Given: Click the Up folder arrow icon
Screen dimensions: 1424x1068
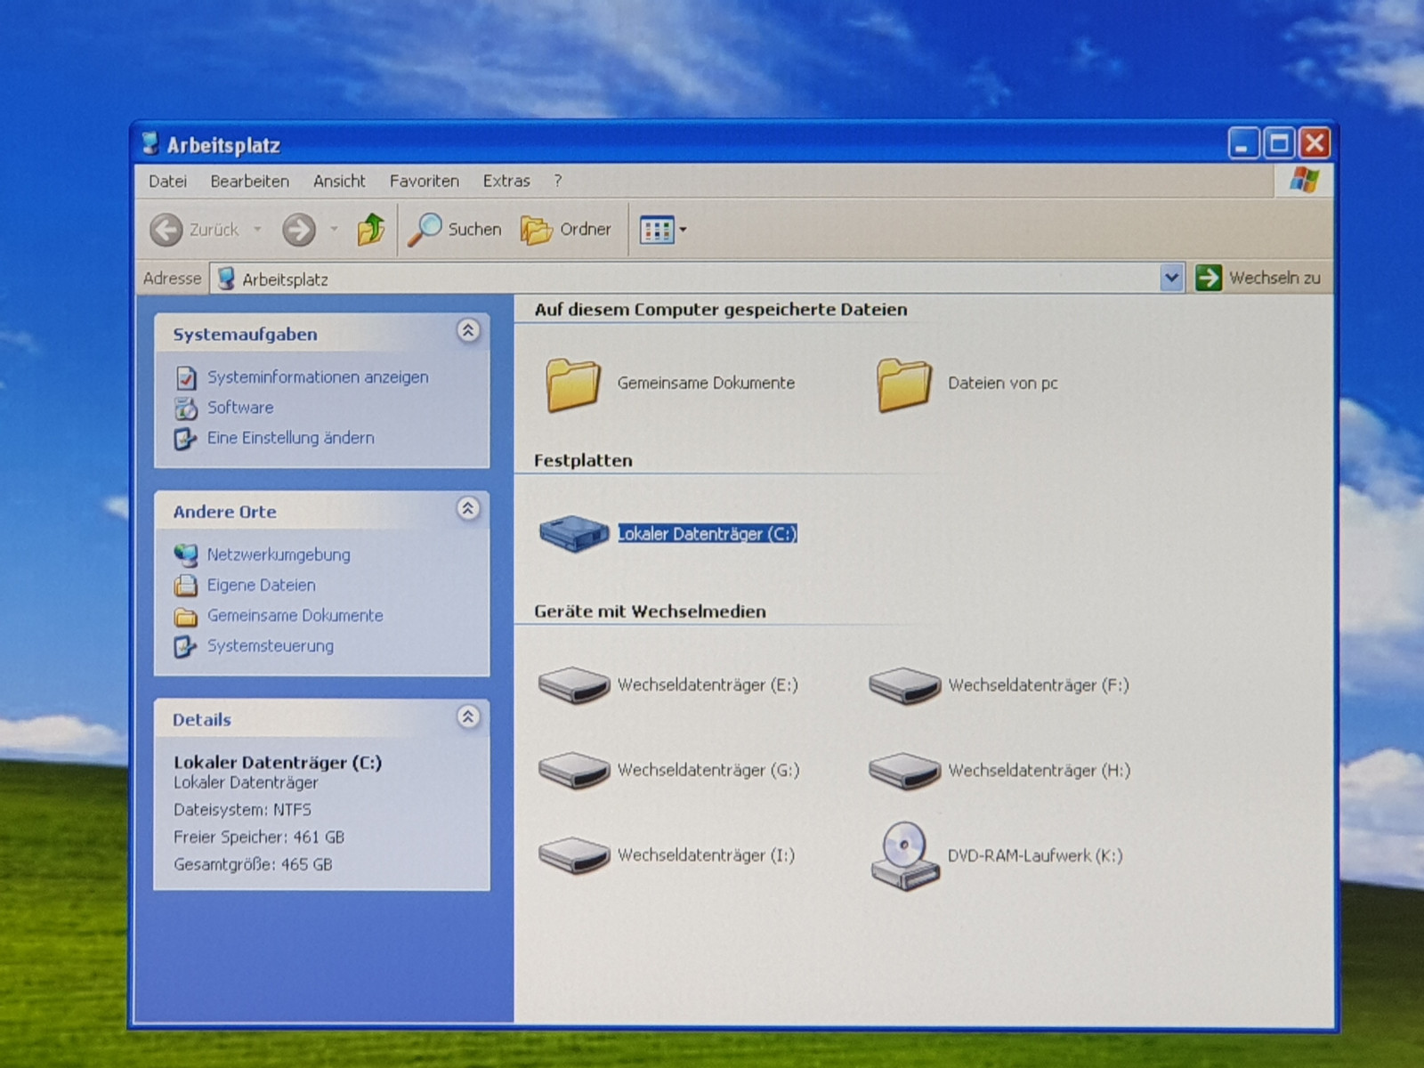Looking at the screenshot, I should (370, 230).
